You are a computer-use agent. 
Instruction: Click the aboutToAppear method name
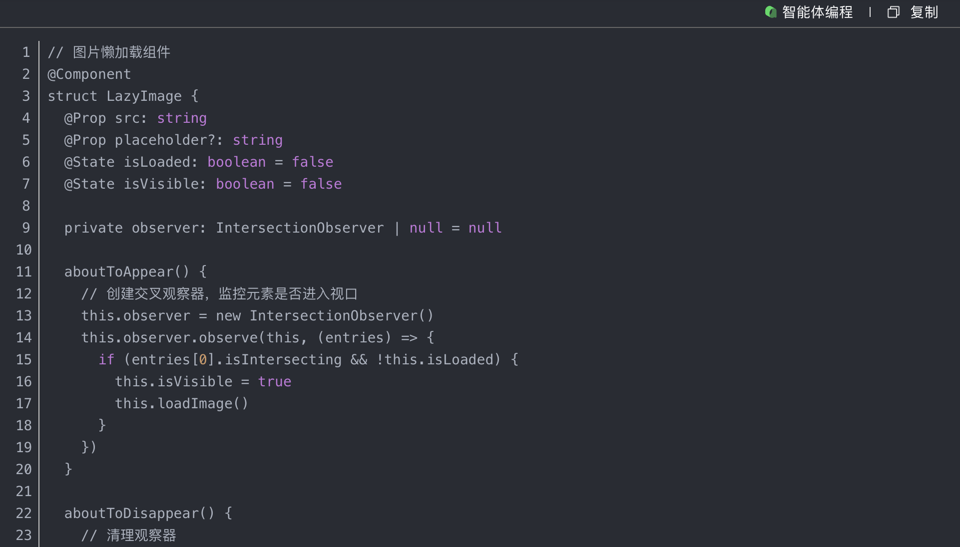[x=119, y=272]
